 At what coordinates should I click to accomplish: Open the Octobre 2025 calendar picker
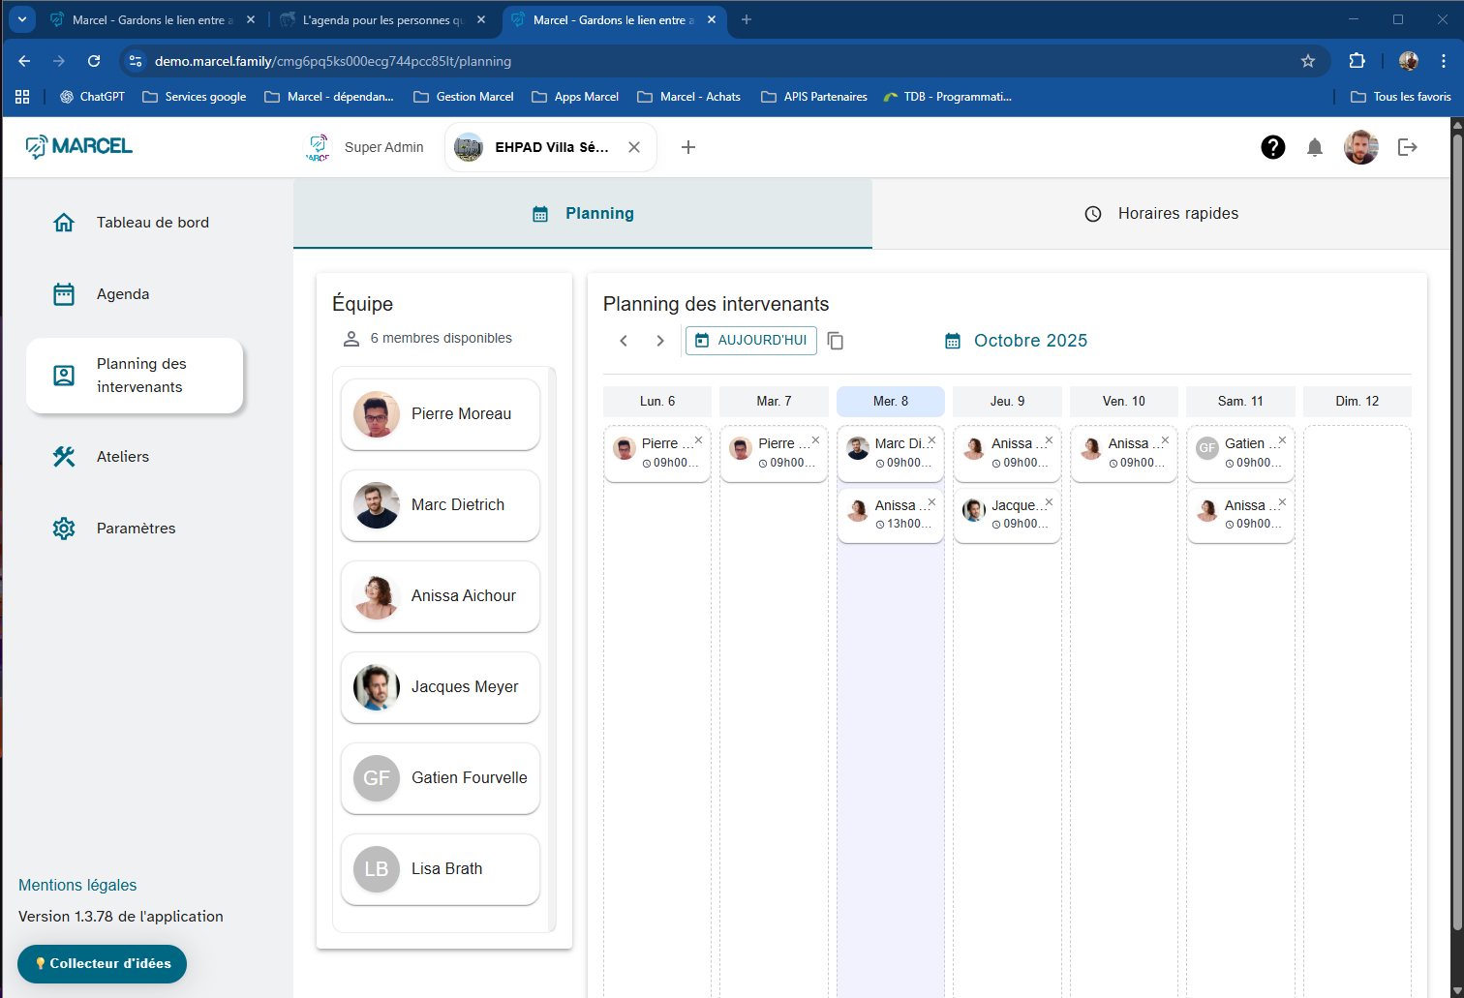(x=1017, y=341)
